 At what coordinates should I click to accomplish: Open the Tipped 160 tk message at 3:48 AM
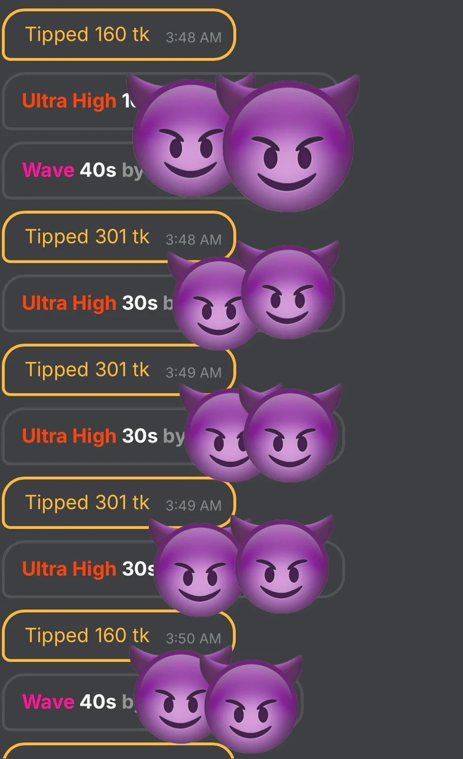pos(118,35)
